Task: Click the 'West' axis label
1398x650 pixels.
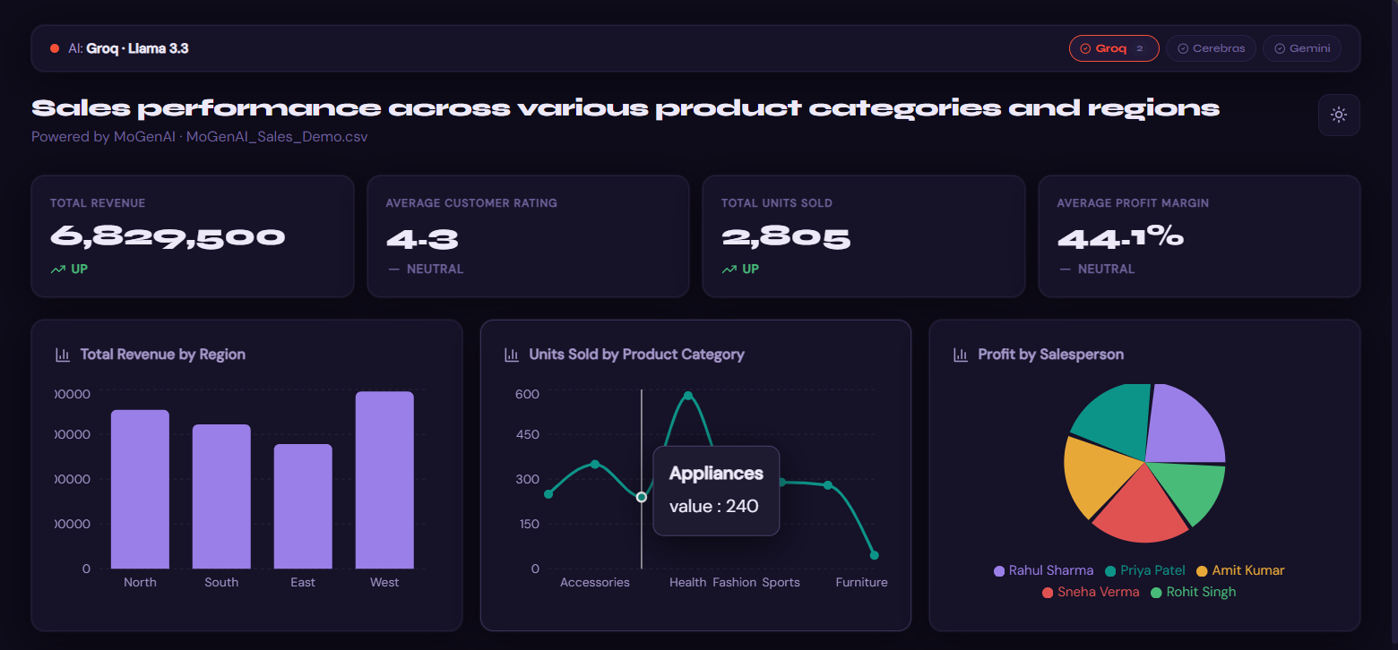Action: [x=384, y=583]
